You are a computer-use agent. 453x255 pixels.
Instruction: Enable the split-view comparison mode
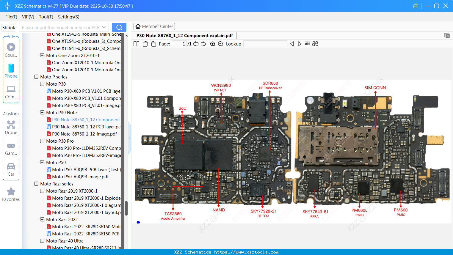(x=315, y=44)
